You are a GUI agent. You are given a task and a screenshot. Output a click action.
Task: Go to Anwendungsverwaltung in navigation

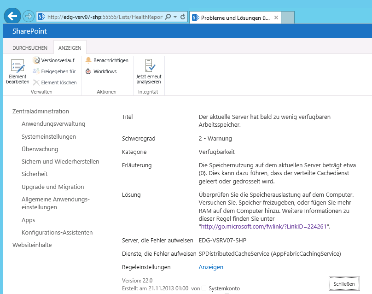tap(53, 123)
